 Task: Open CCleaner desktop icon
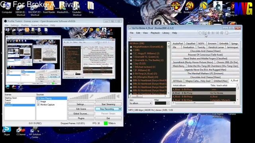(x=21, y=131)
